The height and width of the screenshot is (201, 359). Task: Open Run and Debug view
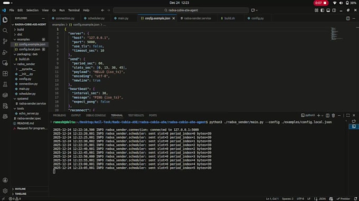tap(5, 52)
